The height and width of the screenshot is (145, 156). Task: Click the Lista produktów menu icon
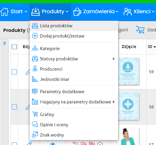pos(35,26)
